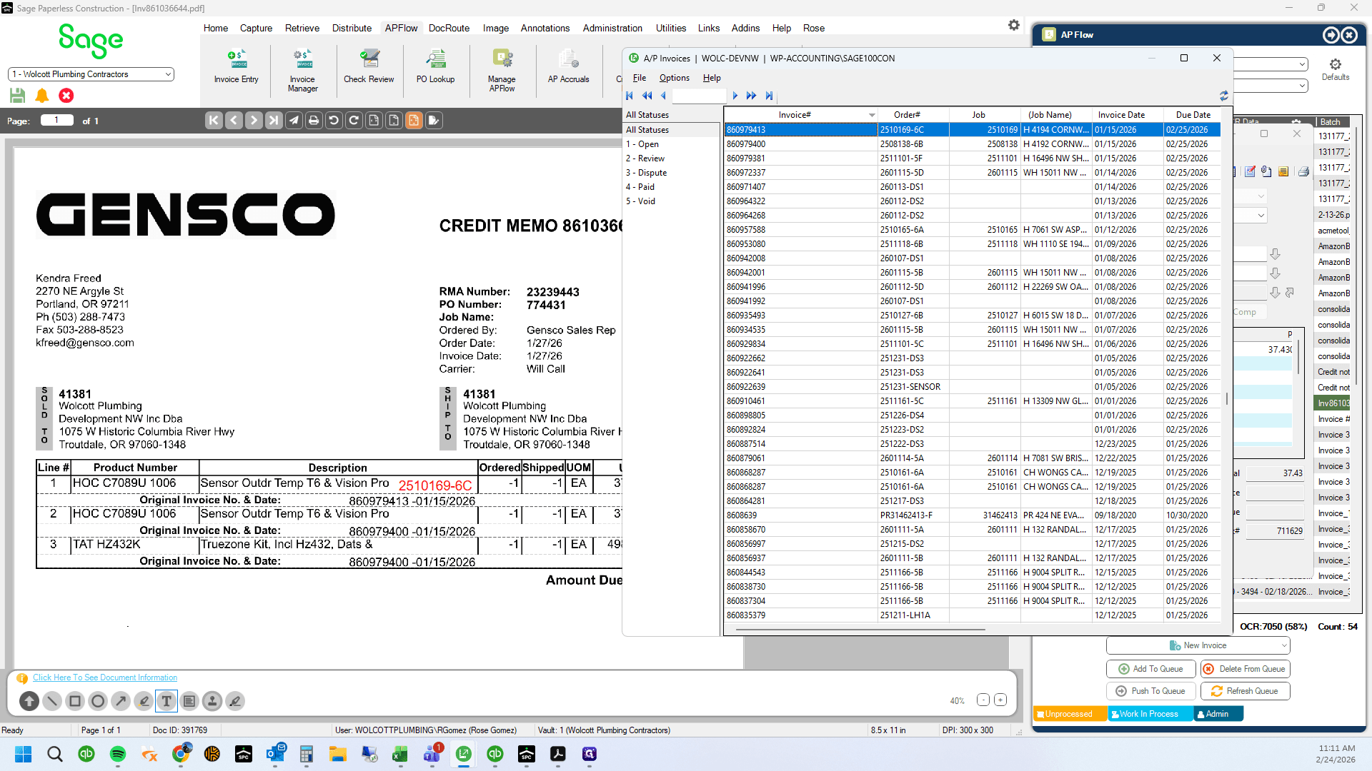Select the text annotation tool
The image size is (1372, 771).
pyautogui.click(x=166, y=701)
